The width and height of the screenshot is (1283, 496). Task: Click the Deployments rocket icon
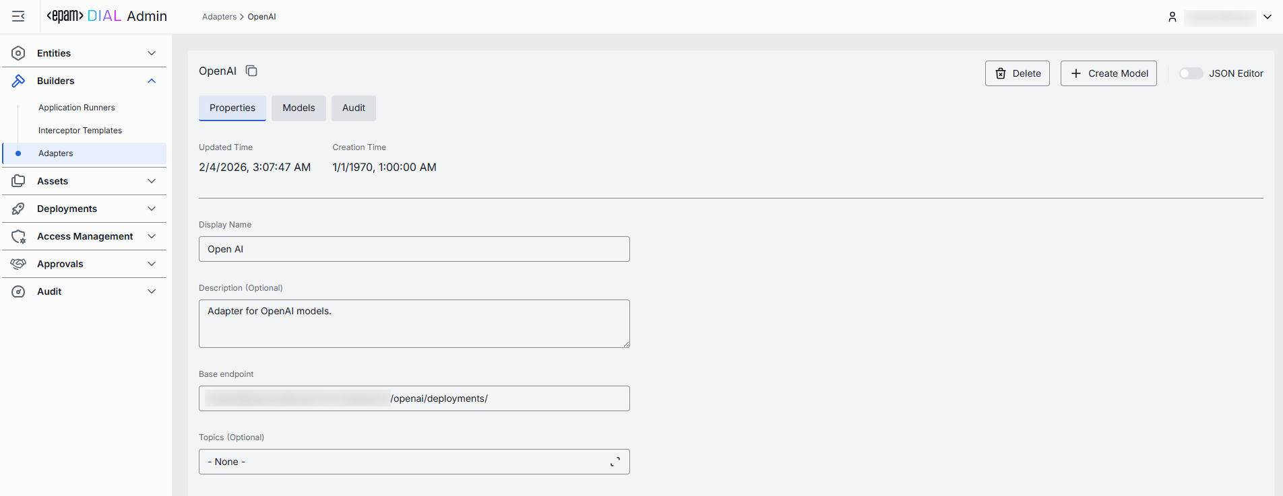(x=18, y=209)
